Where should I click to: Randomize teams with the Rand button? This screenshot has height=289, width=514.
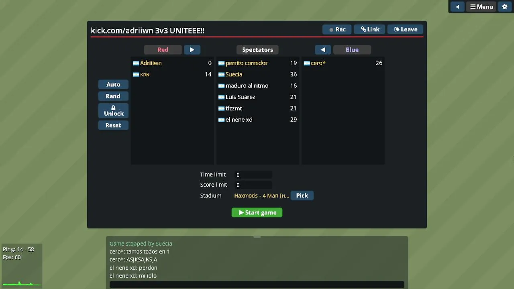tap(113, 96)
